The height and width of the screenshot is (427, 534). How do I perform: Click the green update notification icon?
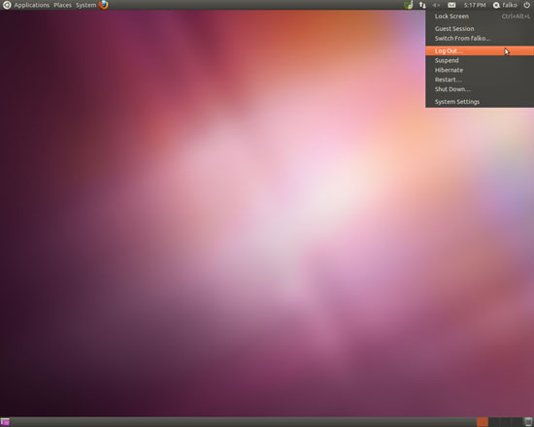409,5
